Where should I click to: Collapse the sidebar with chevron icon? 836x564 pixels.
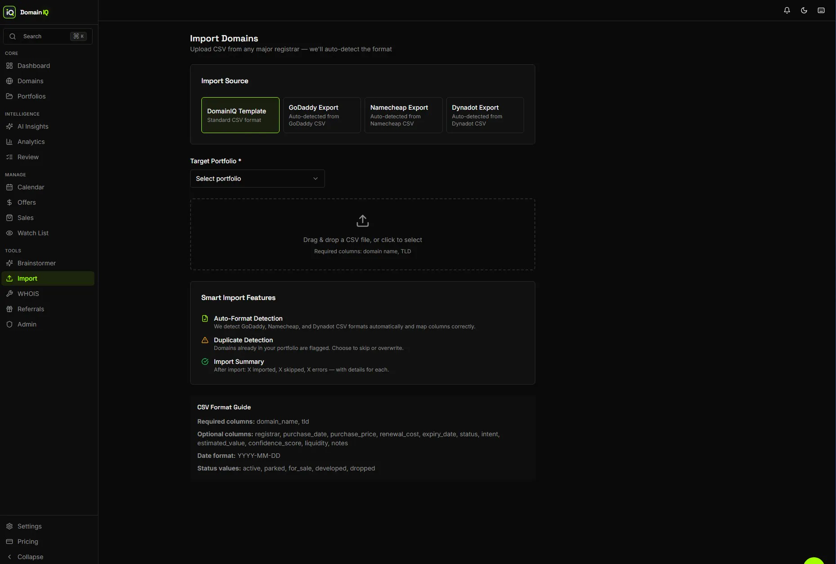(x=9, y=557)
